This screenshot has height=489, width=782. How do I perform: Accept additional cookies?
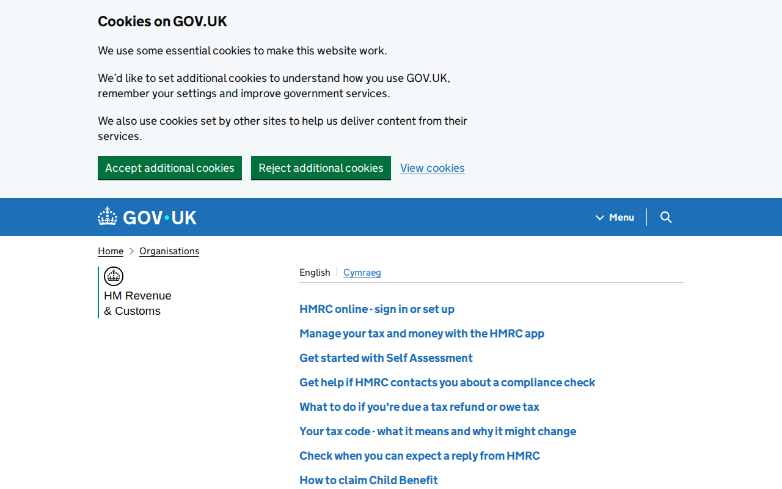click(170, 167)
